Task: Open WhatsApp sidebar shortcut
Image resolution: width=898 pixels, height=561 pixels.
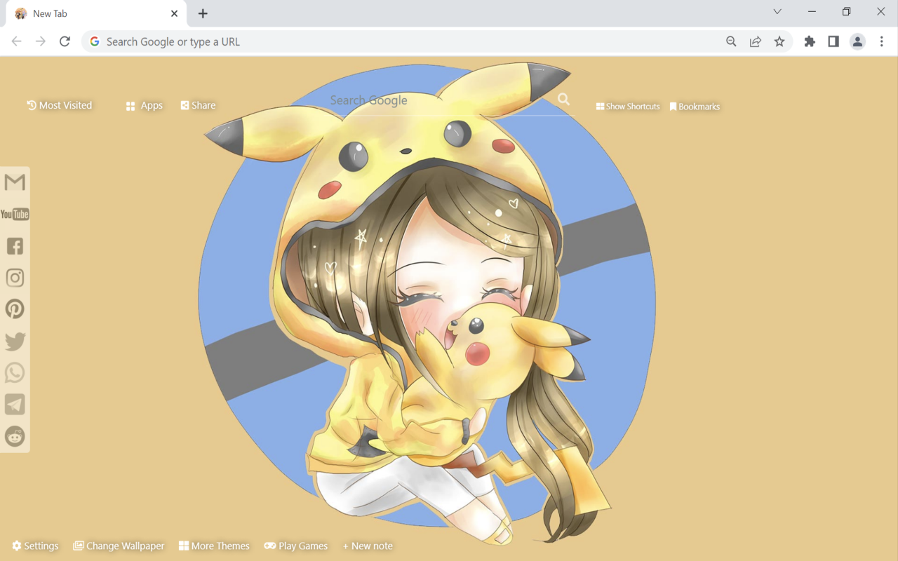Action: click(15, 372)
